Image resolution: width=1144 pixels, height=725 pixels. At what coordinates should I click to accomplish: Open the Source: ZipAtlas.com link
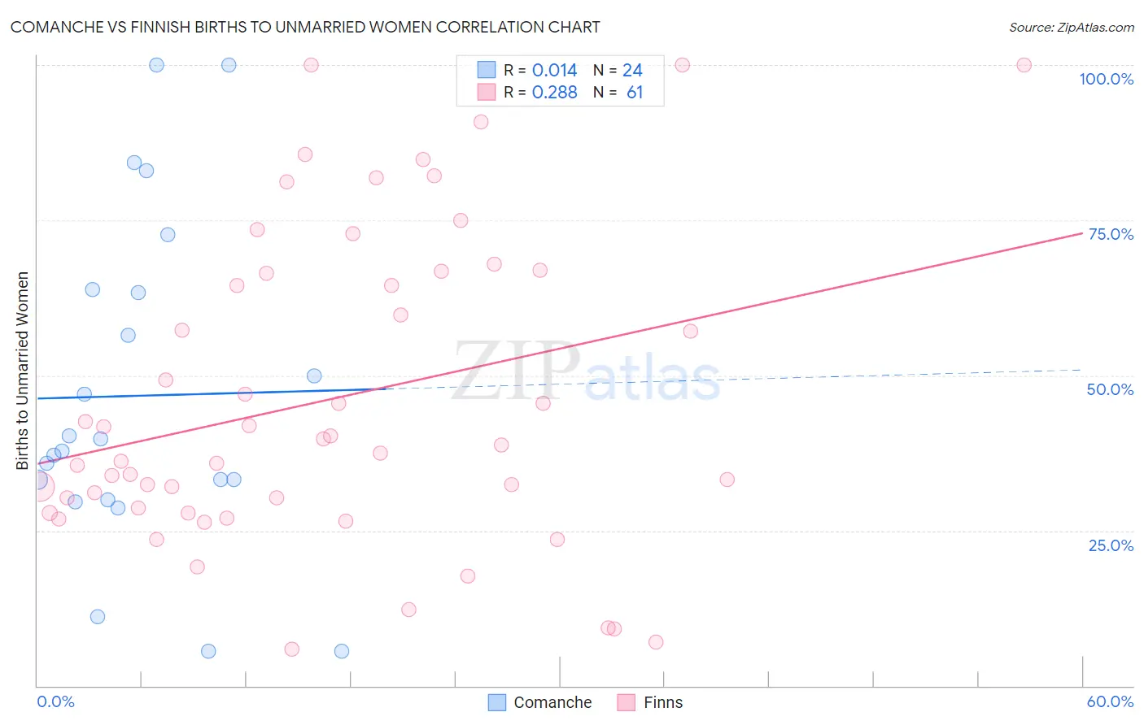[x=1072, y=27]
